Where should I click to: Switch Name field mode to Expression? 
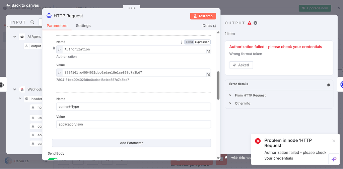(x=202, y=42)
